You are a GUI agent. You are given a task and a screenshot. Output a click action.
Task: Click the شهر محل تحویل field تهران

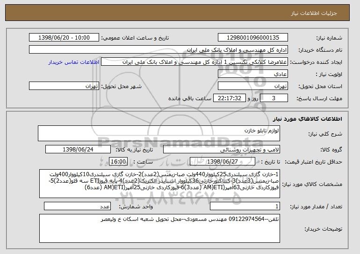point(64,86)
